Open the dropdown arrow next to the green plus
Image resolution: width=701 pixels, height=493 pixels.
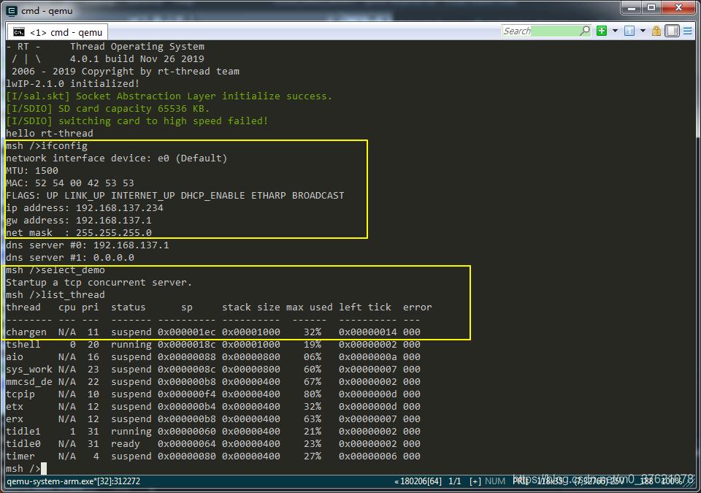point(615,31)
